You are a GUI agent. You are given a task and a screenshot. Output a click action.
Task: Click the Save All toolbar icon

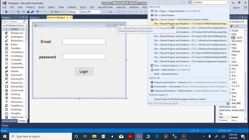[x=32, y=12]
